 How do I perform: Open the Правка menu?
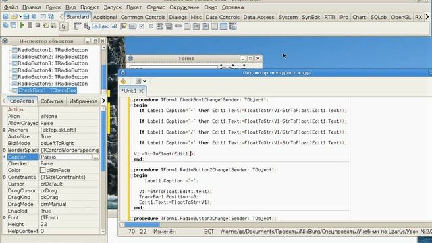click(32, 7)
